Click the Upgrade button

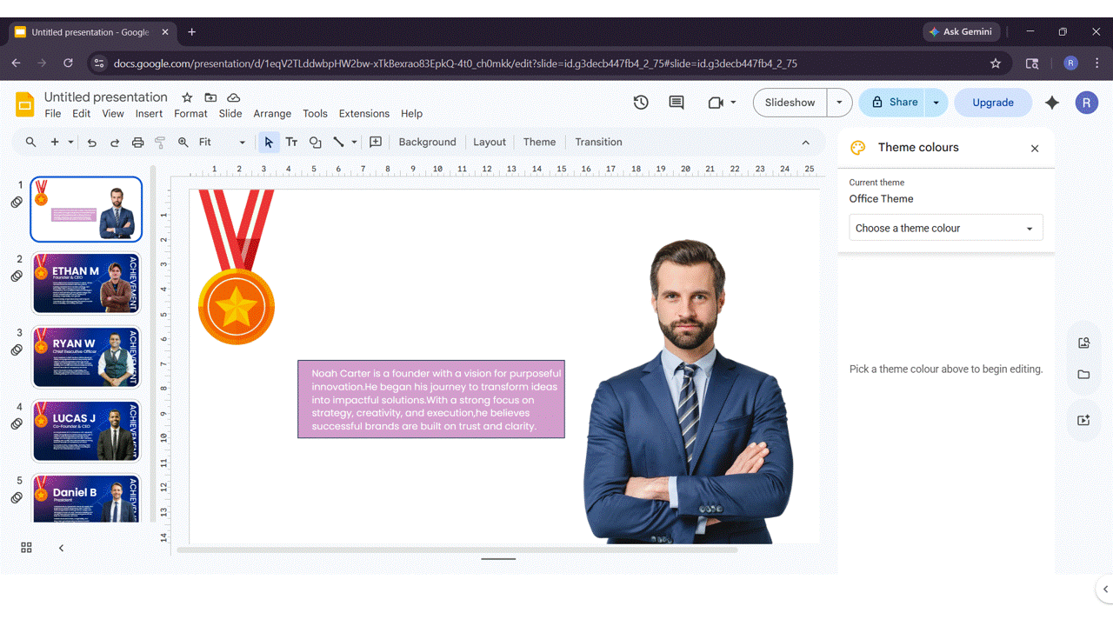(x=993, y=102)
